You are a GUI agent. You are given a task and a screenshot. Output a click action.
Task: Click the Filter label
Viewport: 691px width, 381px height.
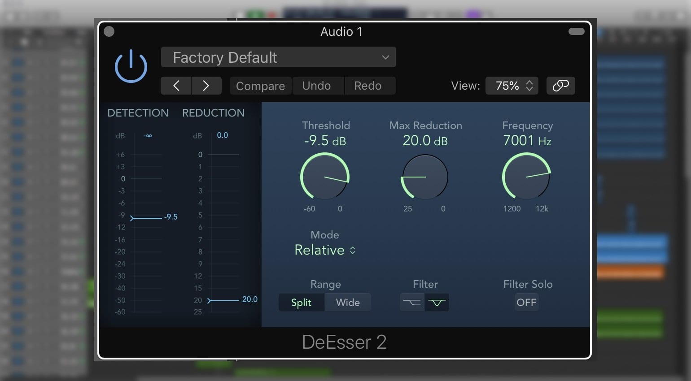(425, 284)
